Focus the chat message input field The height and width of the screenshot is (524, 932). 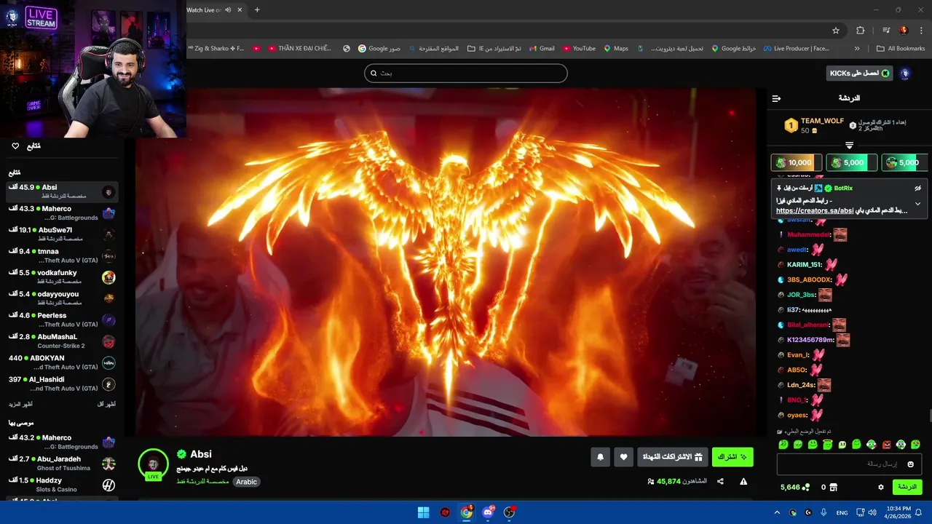coord(849,464)
